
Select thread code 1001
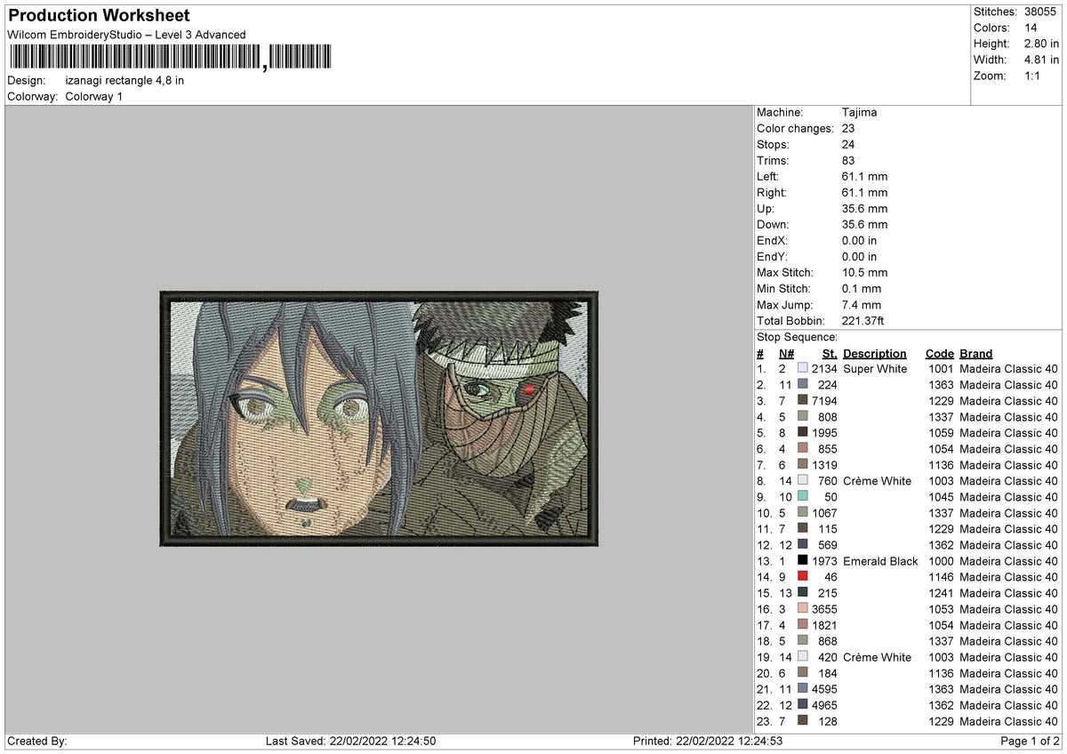click(x=941, y=369)
